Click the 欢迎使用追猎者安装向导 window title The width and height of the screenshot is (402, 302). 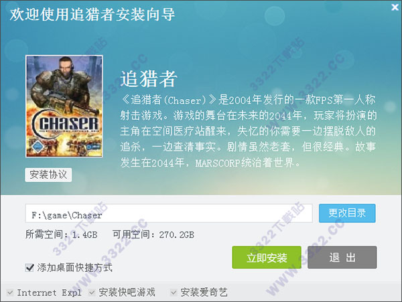coord(92,14)
